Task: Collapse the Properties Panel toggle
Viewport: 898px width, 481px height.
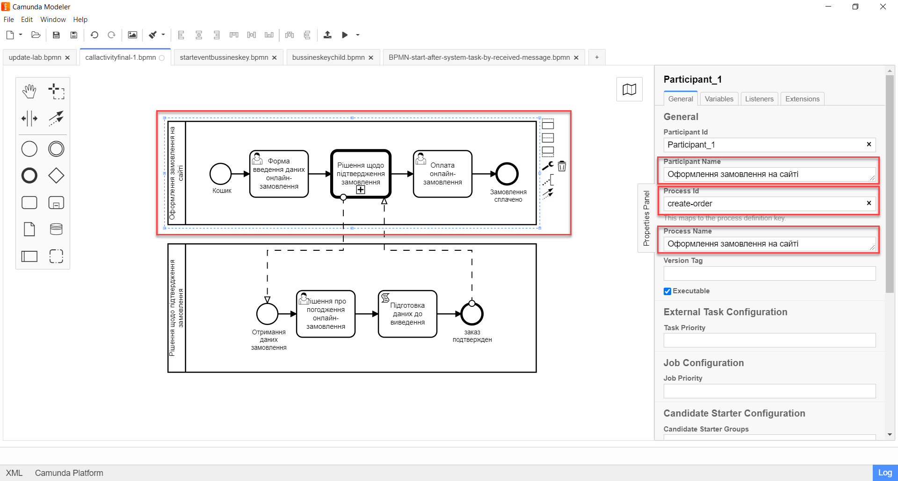Action: point(646,218)
